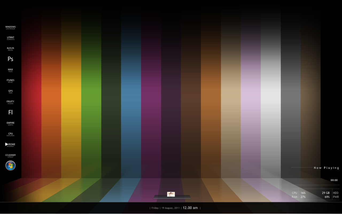
Task: Open the Windows Live Msngr launcher
Action: (10, 28)
